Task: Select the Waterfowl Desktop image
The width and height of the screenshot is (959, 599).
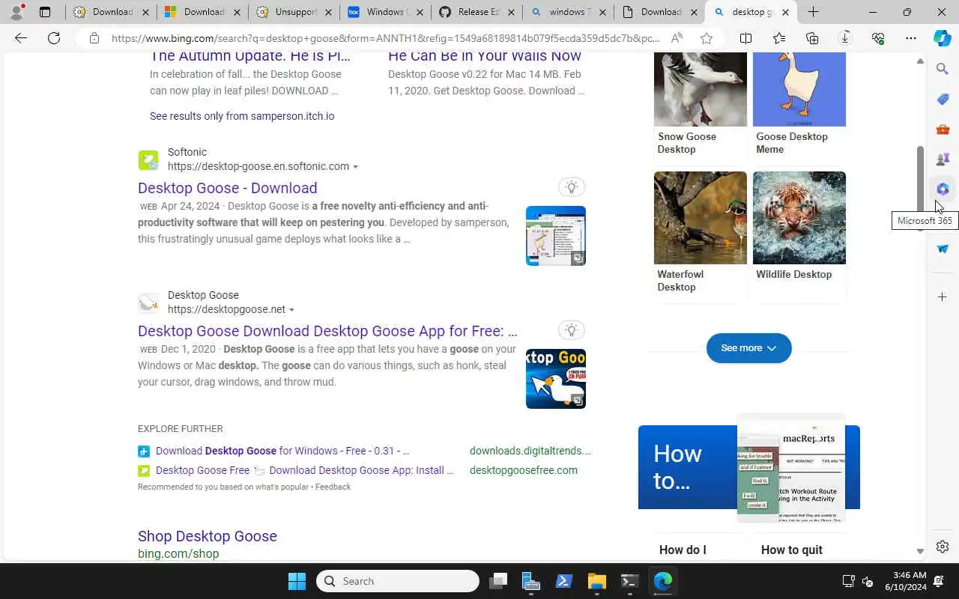Action: [x=701, y=218]
